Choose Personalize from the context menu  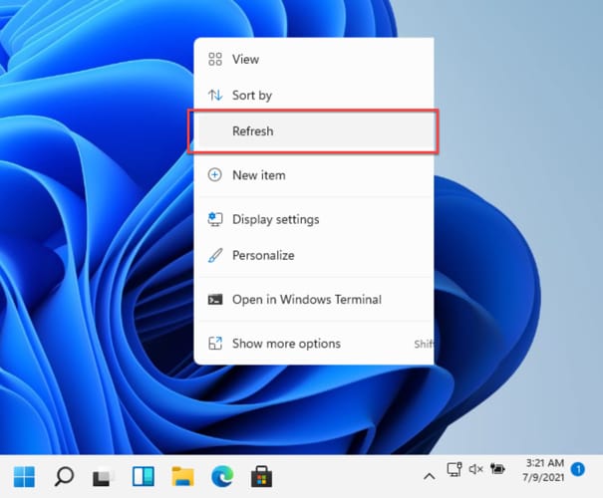coord(314,255)
